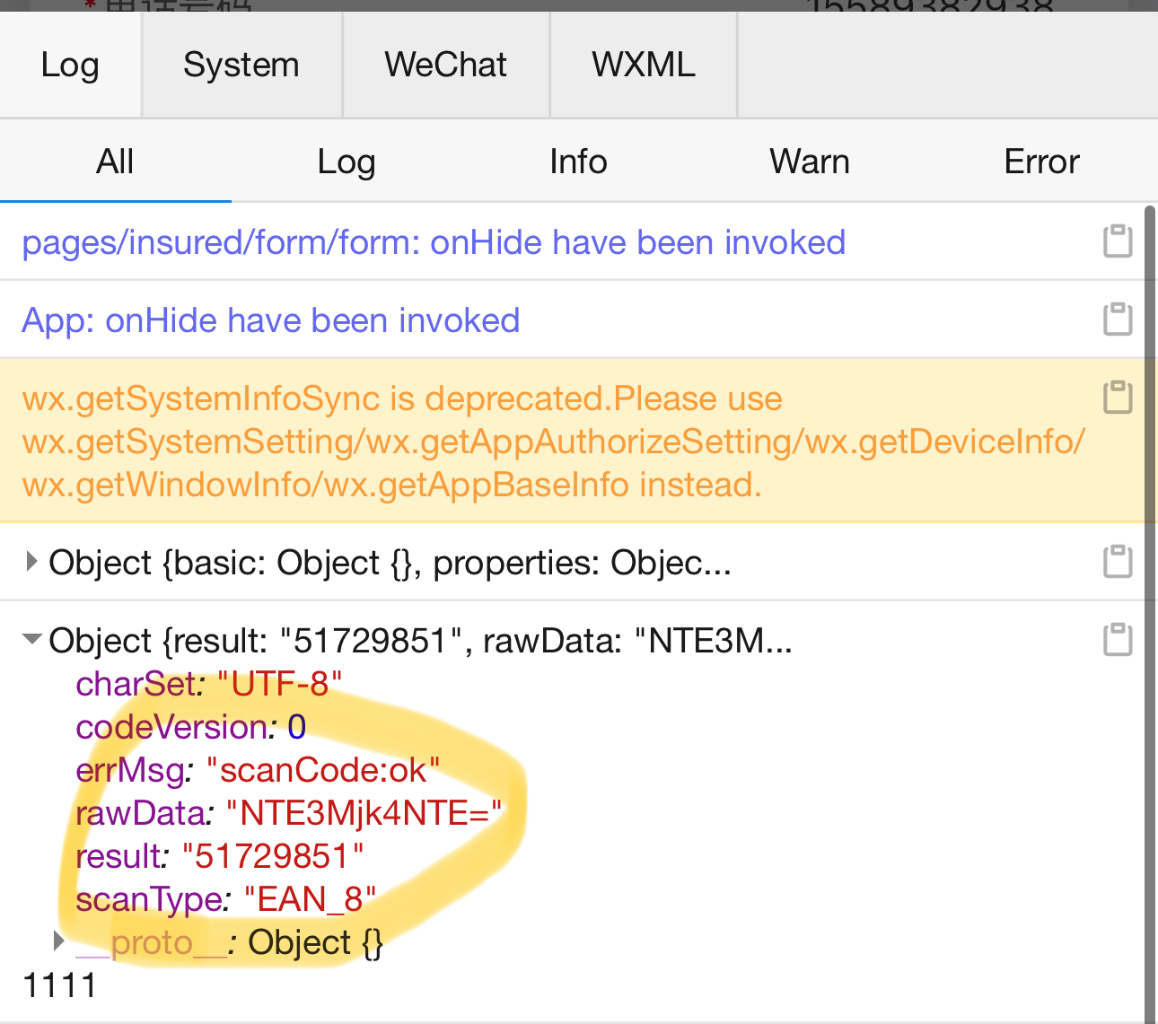Show All console messages
Image resolution: width=1158 pixels, height=1024 pixels.
pyautogui.click(x=115, y=162)
